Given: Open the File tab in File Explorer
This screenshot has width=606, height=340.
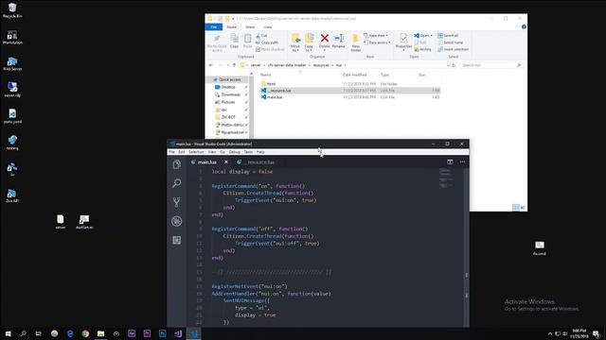Looking at the screenshot, I should tap(214, 27).
